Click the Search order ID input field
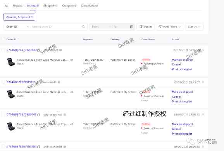The image size is (224, 151). point(56,27)
